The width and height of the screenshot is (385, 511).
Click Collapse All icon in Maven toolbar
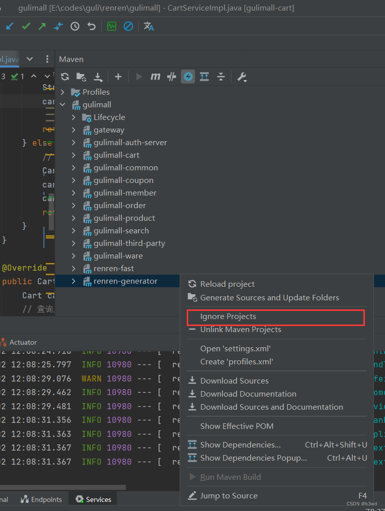[221, 77]
